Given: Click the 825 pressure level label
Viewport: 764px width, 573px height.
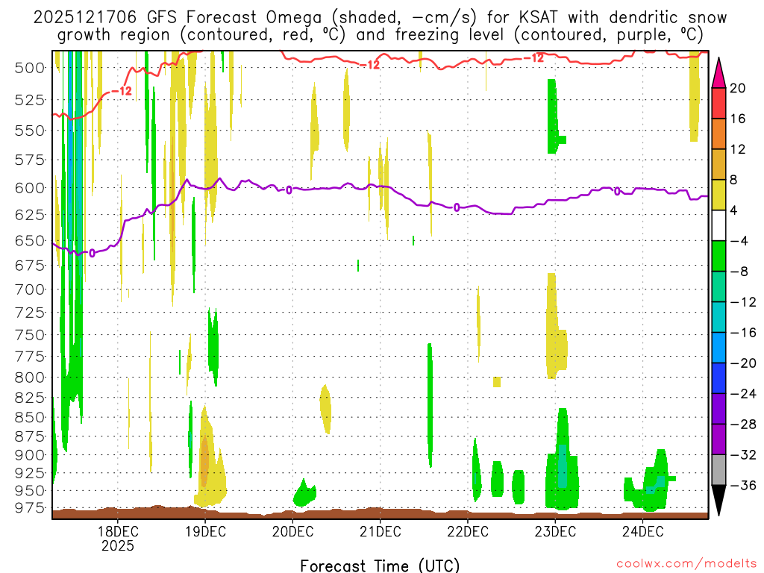Looking at the screenshot, I should coord(30,398).
